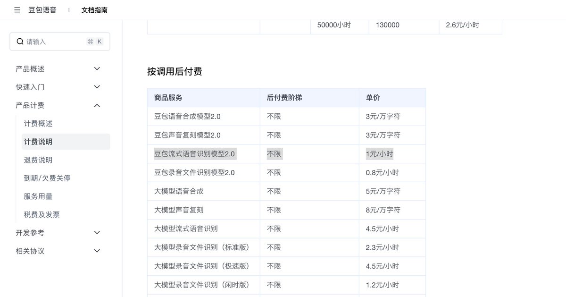Click the highlighted 1元/小时 price
Viewport: 566px width, 297px height.
coord(379,154)
